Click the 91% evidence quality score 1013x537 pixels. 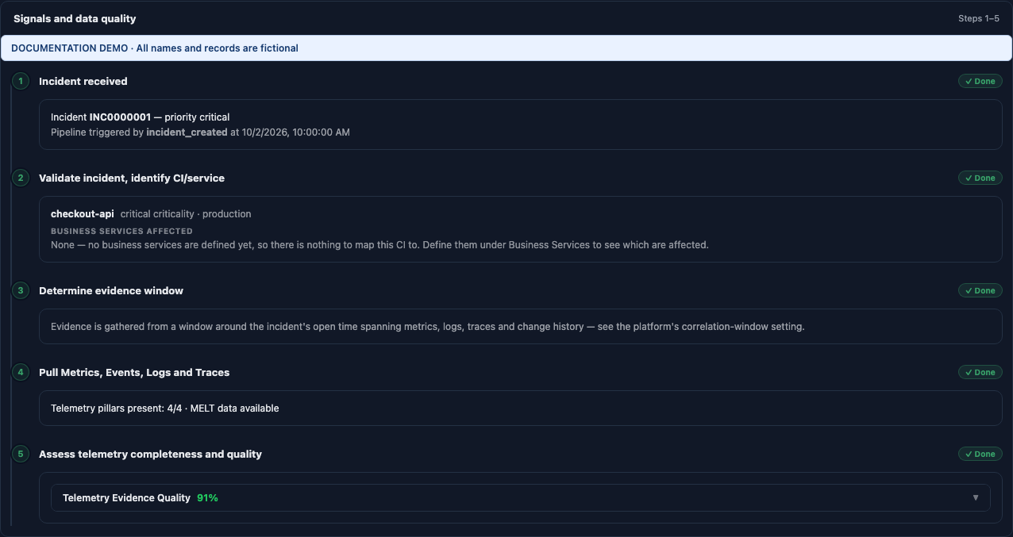[207, 498]
